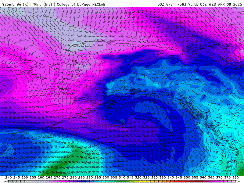244x183 pixels.
Task: Click the '00Z GFS' model run label
Action: click(165, 4)
